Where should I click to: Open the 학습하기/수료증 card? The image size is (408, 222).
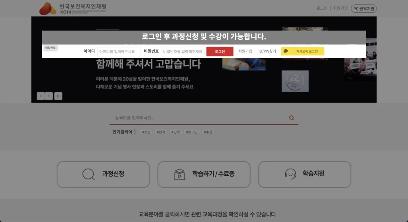point(204,175)
